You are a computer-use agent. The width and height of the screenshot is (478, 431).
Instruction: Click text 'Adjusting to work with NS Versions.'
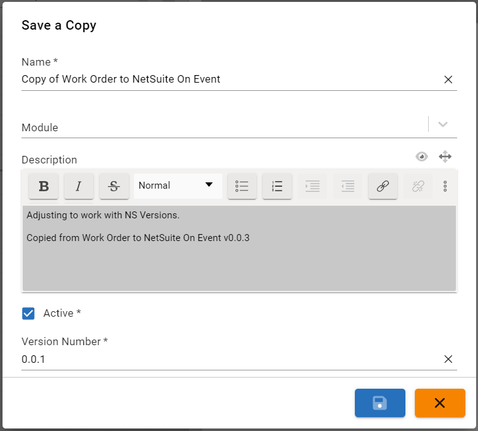[103, 215]
